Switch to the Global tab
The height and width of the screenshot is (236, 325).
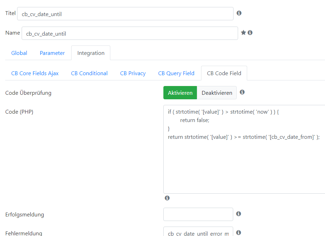(x=19, y=53)
